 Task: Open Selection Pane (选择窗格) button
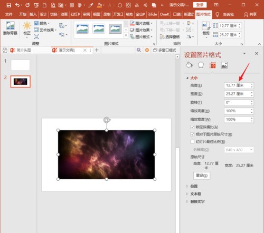170,37
